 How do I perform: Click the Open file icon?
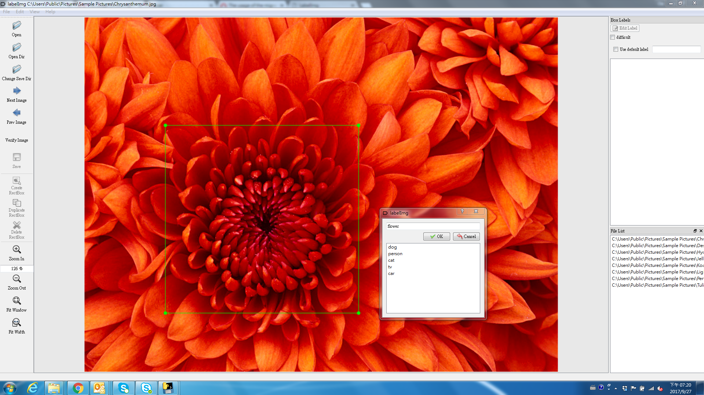tap(17, 26)
